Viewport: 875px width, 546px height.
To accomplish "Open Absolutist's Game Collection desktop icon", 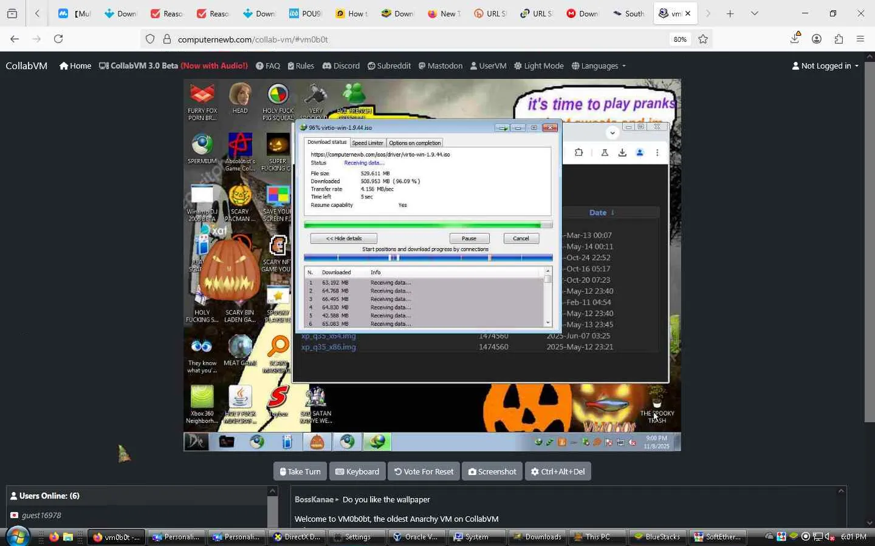I will 240,152.
